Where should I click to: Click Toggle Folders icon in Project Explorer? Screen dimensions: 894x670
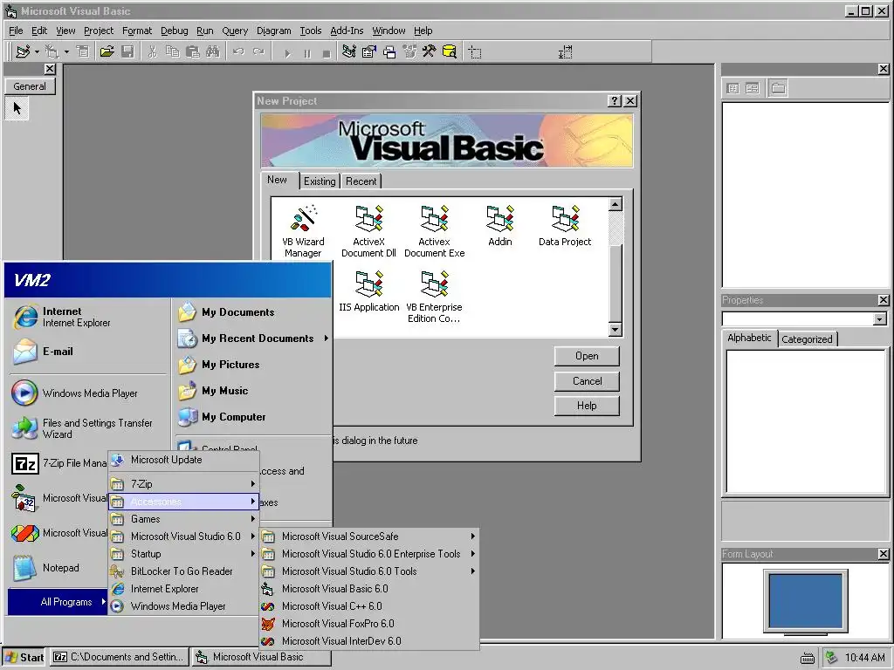point(778,88)
